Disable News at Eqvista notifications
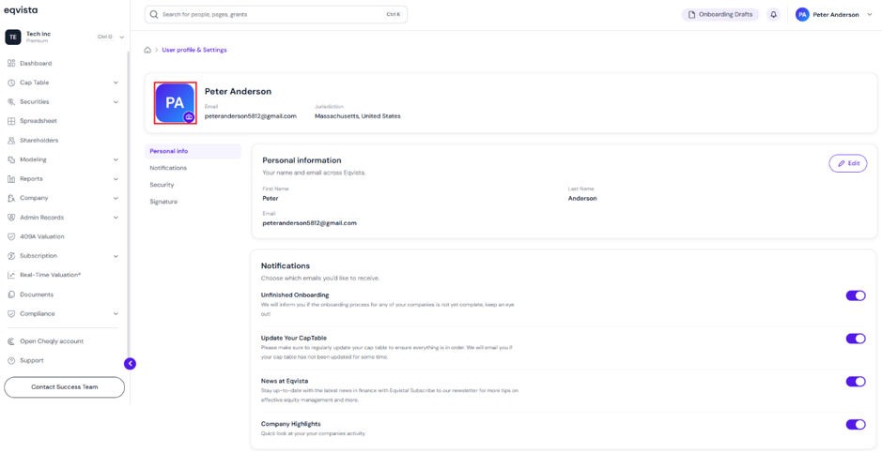882x453 pixels. tap(856, 382)
